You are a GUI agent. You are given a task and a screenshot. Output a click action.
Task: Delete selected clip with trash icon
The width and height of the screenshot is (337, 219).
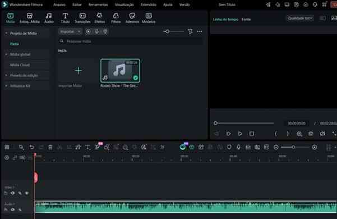50,147
